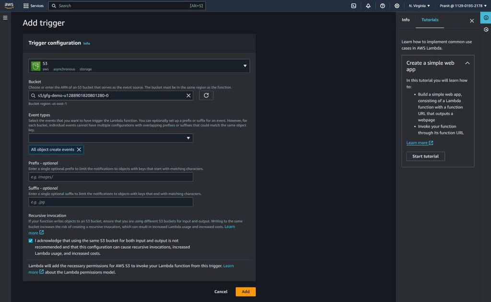The image size is (491, 302).
Task: Open the N. Virginia region dropdown
Action: 419,6
